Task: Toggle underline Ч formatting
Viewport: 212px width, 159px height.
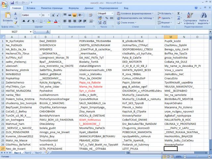Action: 32,21
